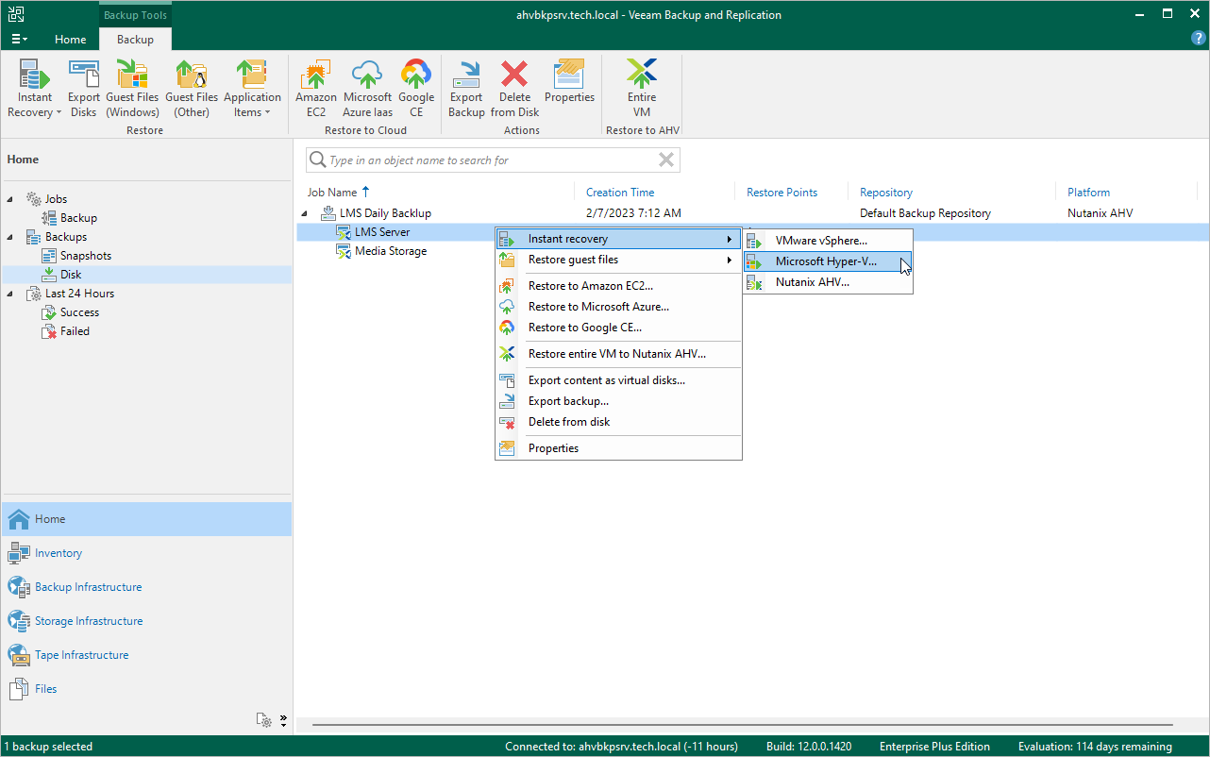Viewport: 1210px width, 757px height.
Task: Collapse the Jobs tree node
Action: [12, 199]
